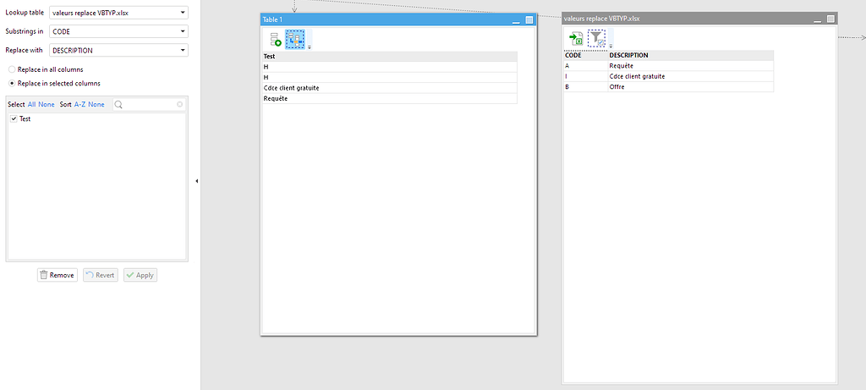The height and width of the screenshot is (390, 866).
Task: Click the 'None' link next to Select All
Action: (47, 104)
